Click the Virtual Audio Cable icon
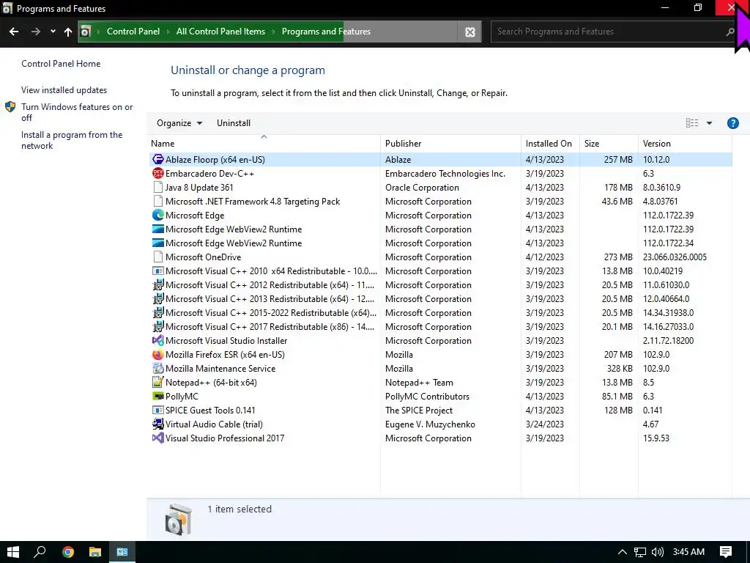750x563 pixels. pyautogui.click(x=158, y=424)
